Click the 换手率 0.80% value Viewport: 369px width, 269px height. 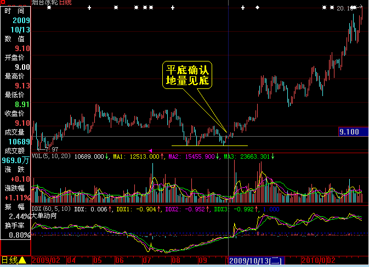click(20, 235)
